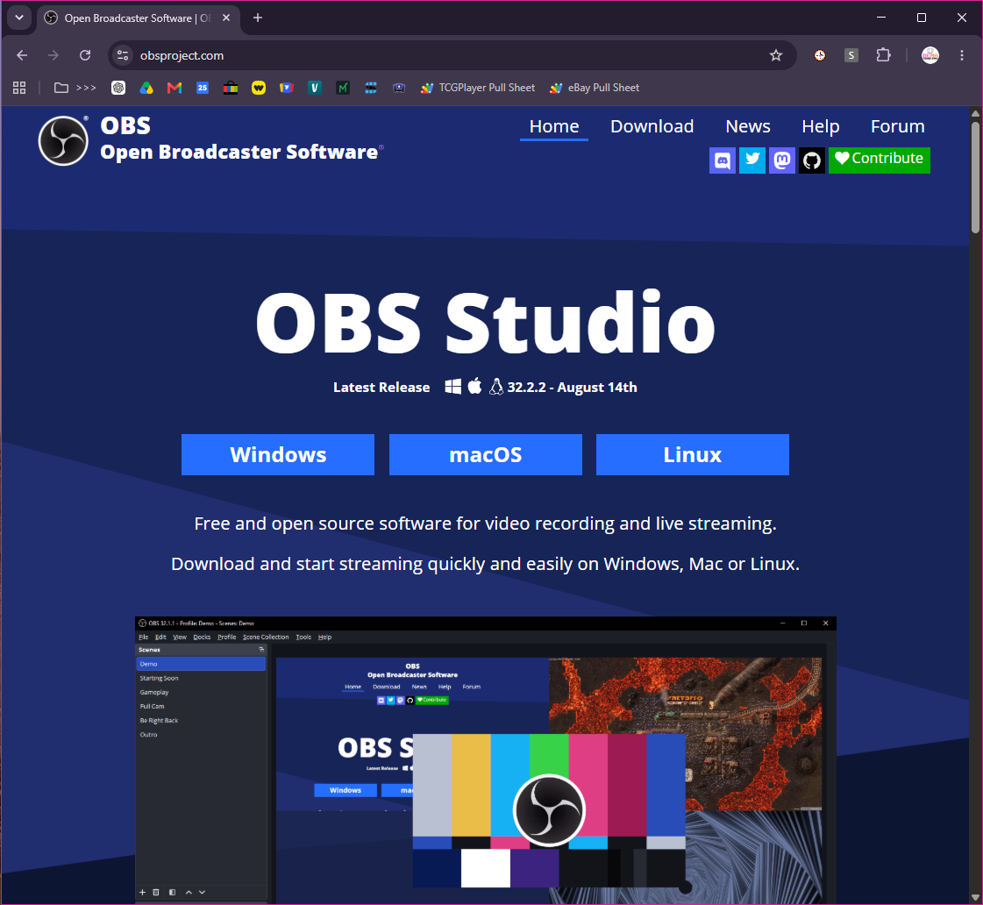Open the OBS Discord server icon
This screenshot has width=983, height=905.
[x=723, y=160]
